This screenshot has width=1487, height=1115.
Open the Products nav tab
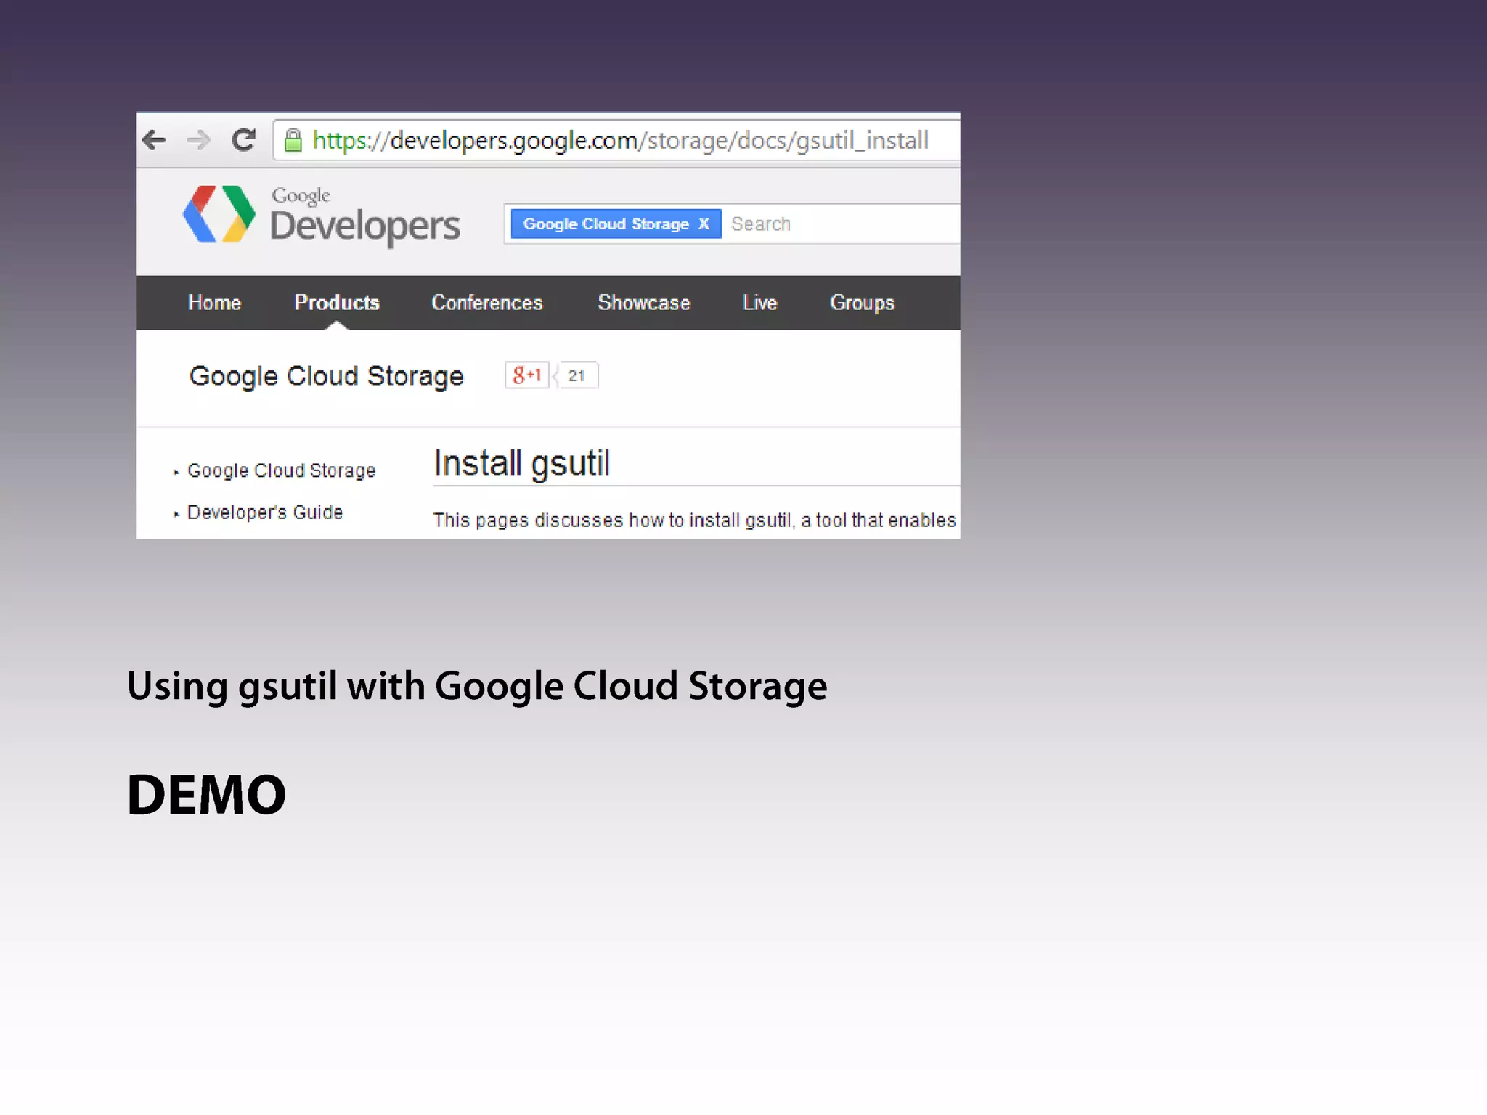(x=336, y=303)
